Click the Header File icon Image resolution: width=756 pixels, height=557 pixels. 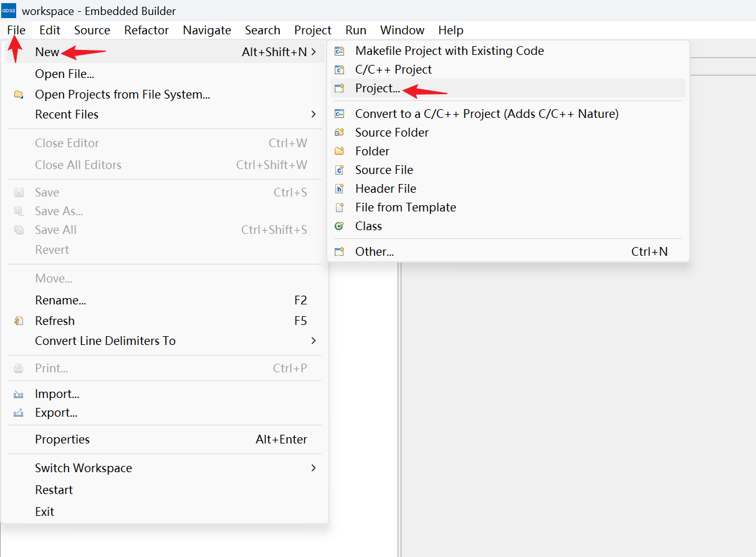tap(340, 188)
